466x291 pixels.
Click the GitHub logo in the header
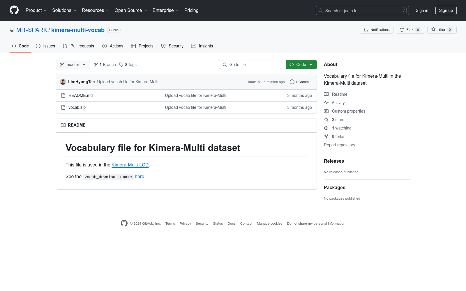point(14,10)
